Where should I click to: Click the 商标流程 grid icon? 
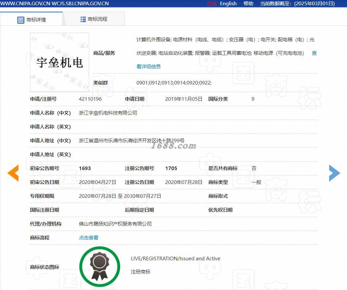83,19
